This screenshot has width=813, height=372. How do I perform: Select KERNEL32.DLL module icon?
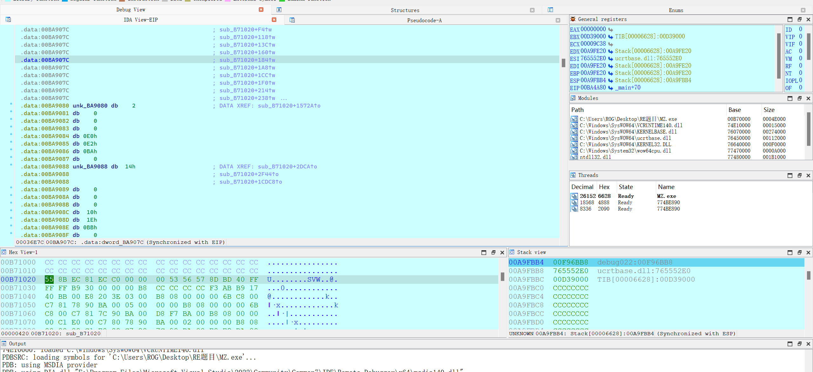[x=574, y=145]
